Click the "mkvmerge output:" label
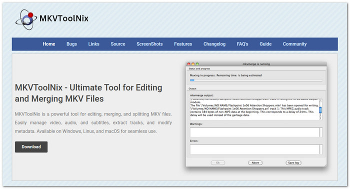The image size is (350, 189). (201, 95)
